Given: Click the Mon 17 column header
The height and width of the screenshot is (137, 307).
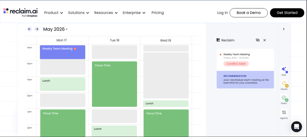Looking at the screenshot, I should tap(61, 40).
